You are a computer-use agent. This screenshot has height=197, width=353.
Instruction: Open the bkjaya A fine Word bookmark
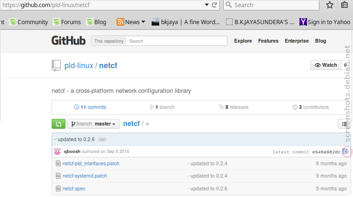click(186, 22)
